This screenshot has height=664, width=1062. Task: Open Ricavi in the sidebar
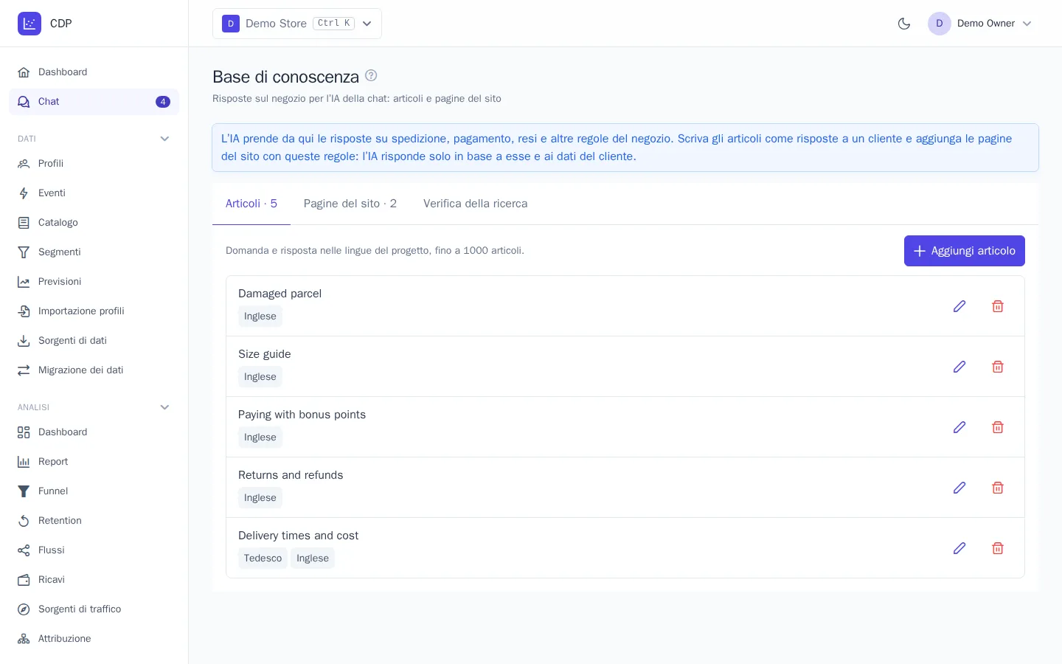click(94, 580)
